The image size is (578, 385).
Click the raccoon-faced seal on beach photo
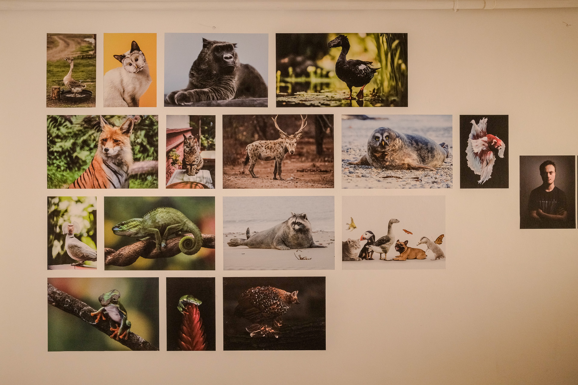tap(278, 233)
